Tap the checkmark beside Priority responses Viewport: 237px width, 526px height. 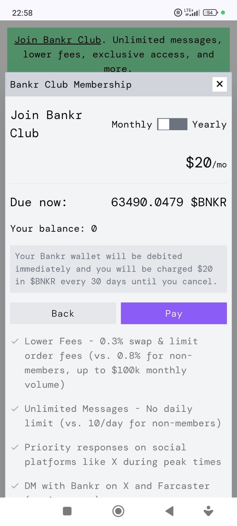(x=15, y=447)
